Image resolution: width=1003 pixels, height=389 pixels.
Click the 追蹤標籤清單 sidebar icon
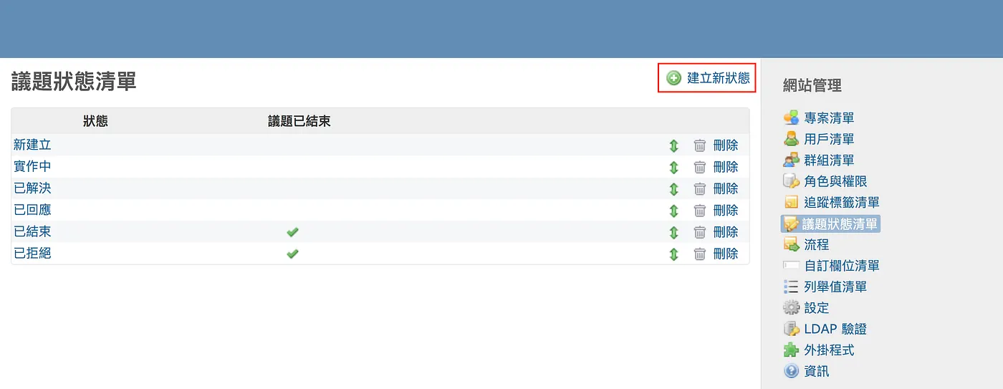(x=791, y=203)
